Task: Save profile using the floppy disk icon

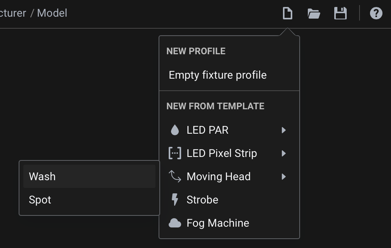Action: [340, 13]
